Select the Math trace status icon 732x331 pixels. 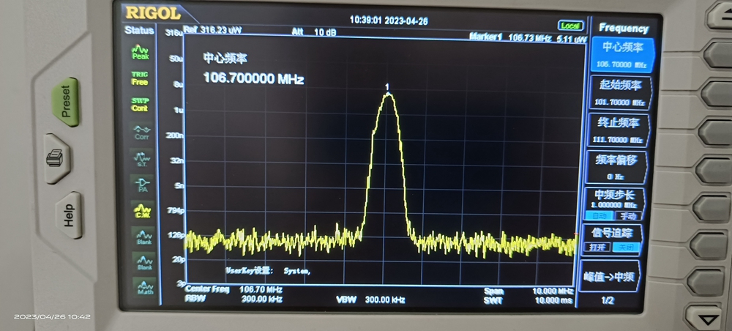pyautogui.click(x=145, y=286)
